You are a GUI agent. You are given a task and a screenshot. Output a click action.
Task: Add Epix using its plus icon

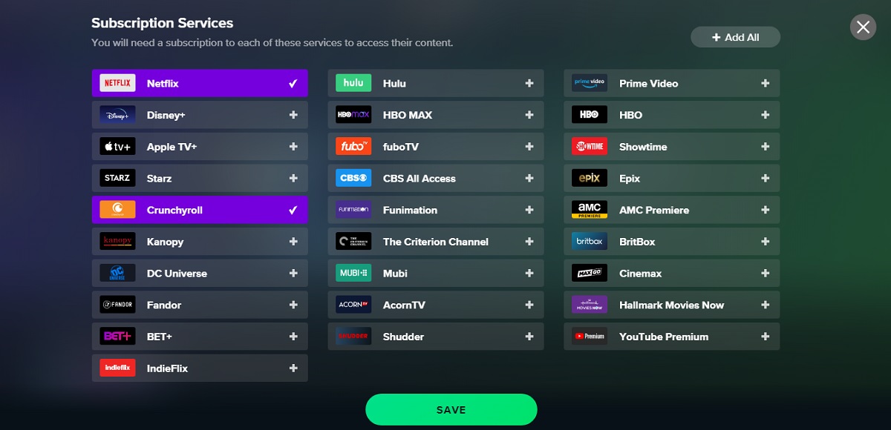[766, 179]
